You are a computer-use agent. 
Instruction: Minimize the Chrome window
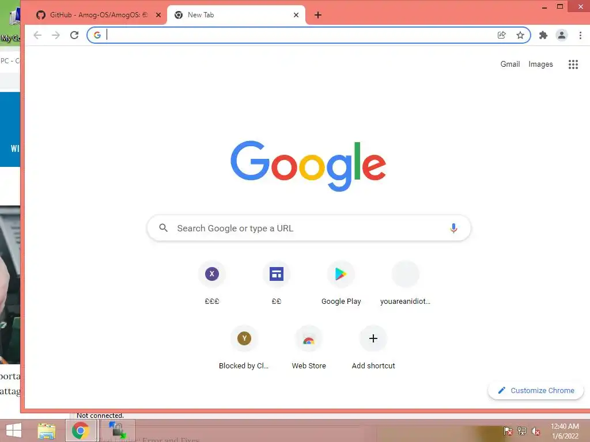[544, 7]
